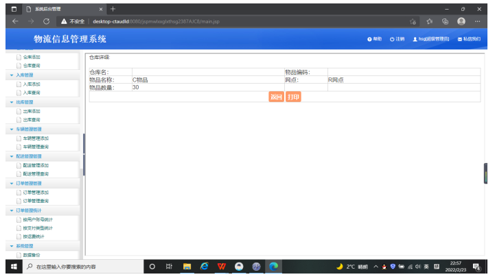The width and height of the screenshot is (495, 279).
Task: Click the Windows taskbar search box
Action: coord(83,267)
